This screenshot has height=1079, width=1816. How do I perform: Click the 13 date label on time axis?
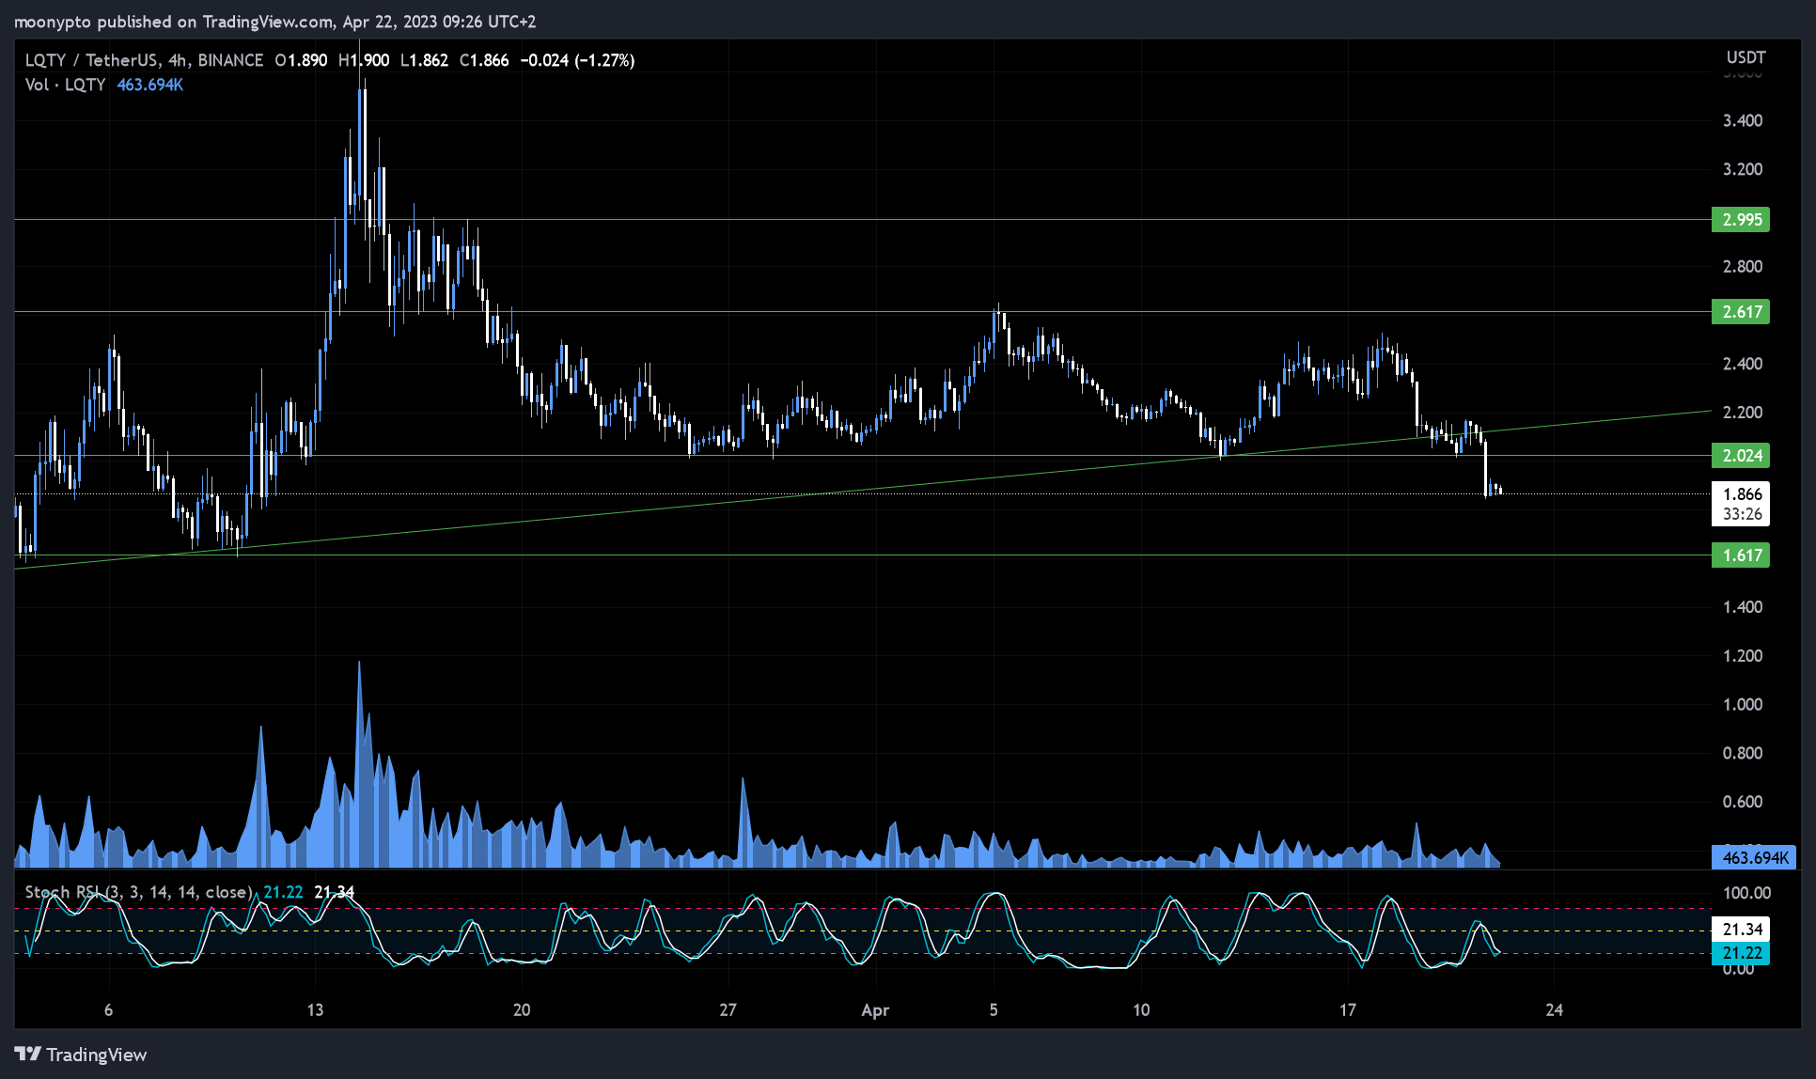click(x=315, y=1010)
